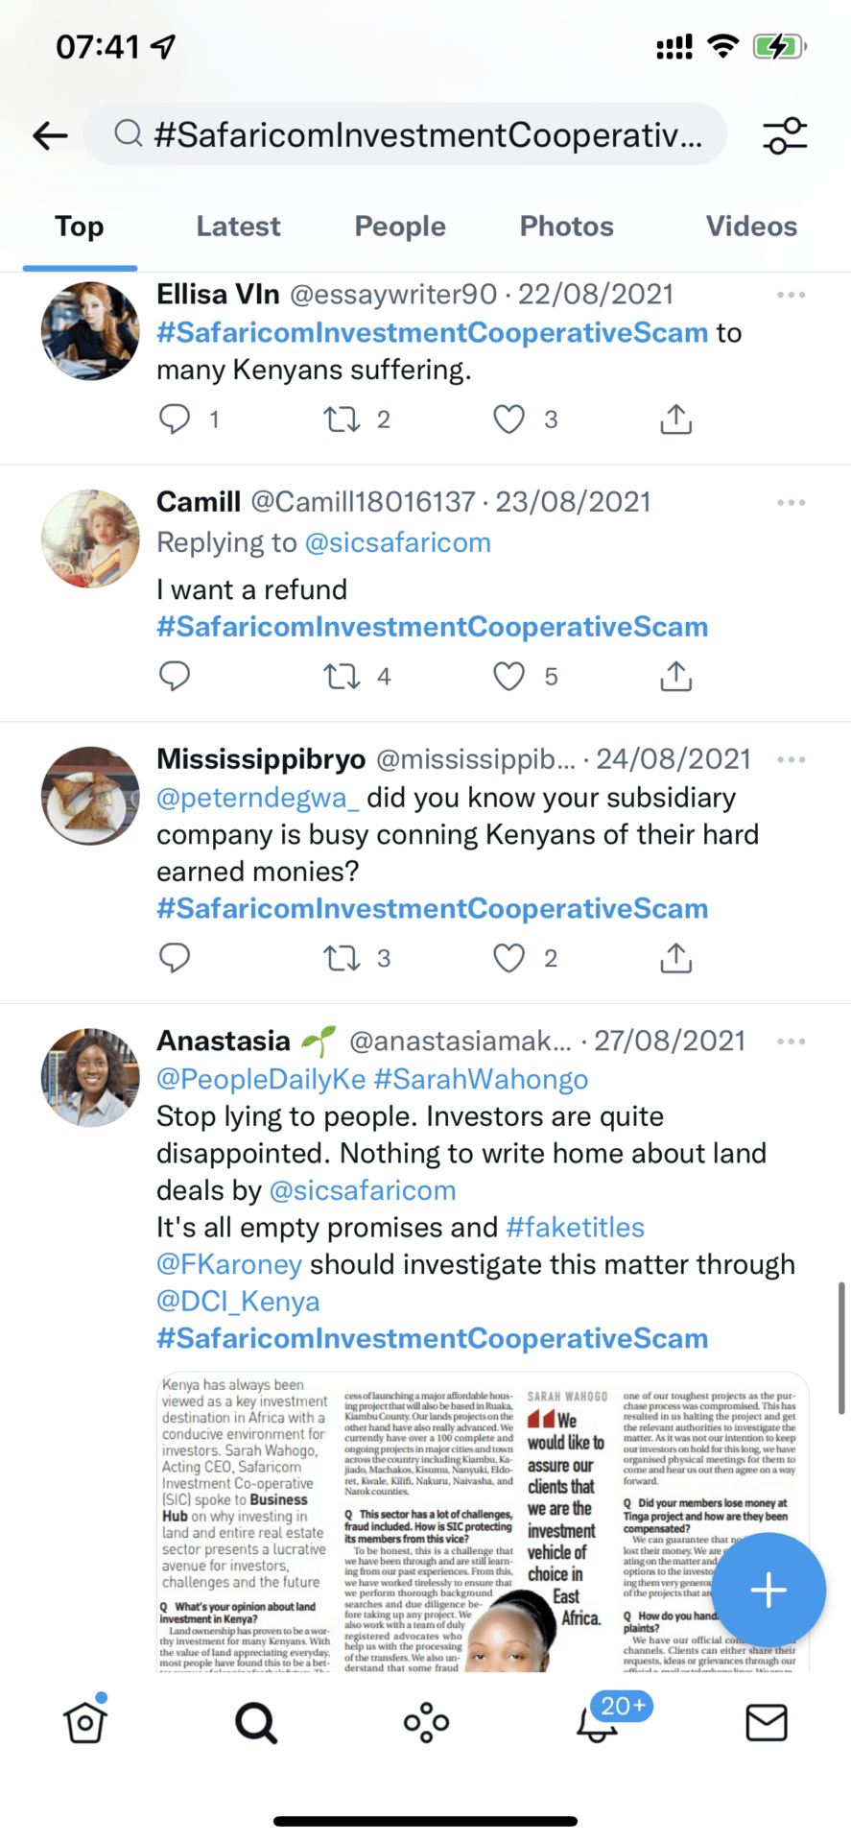This screenshot has height=1843, width=851.
Task: Open notifications bell with 20+ badge
Action: click(x=598, y=1724)
